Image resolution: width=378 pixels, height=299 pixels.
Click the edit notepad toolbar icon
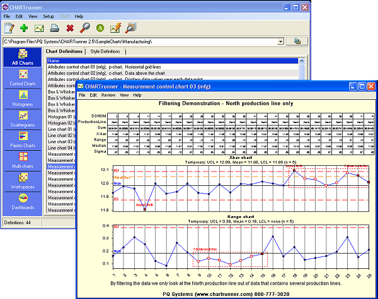click(x=9, y=28)
